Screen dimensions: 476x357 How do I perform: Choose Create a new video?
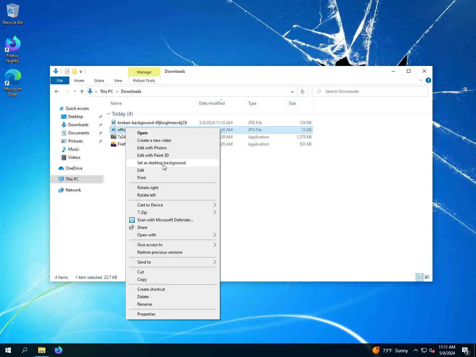point(173,140)
